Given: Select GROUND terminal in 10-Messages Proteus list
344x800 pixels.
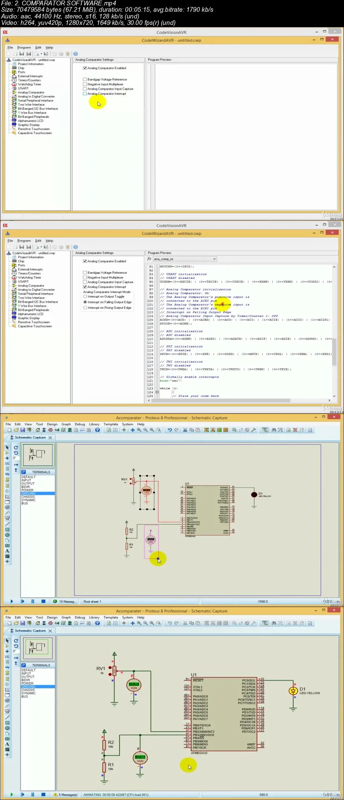Looking at the screenshot, I should [38, 494].
